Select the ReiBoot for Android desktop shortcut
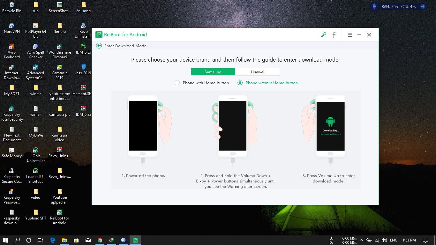This screenshot has height=245, width=436. [x=60, y=217]
